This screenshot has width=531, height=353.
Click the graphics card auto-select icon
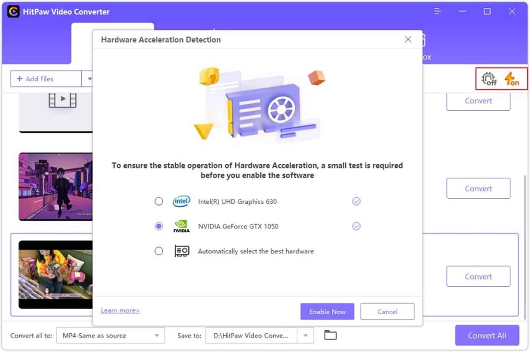pyautogui.click(x=182, y=251)
